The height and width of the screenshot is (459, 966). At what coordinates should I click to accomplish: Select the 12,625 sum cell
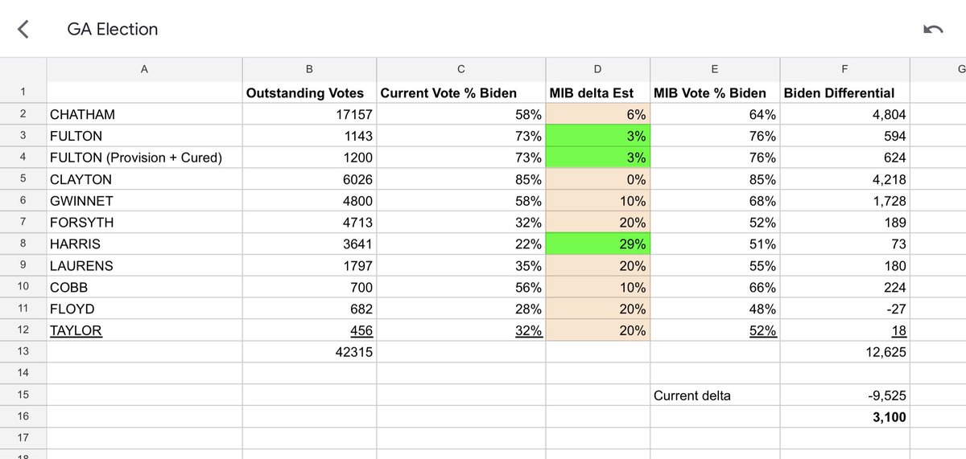[x=845, y=352]
